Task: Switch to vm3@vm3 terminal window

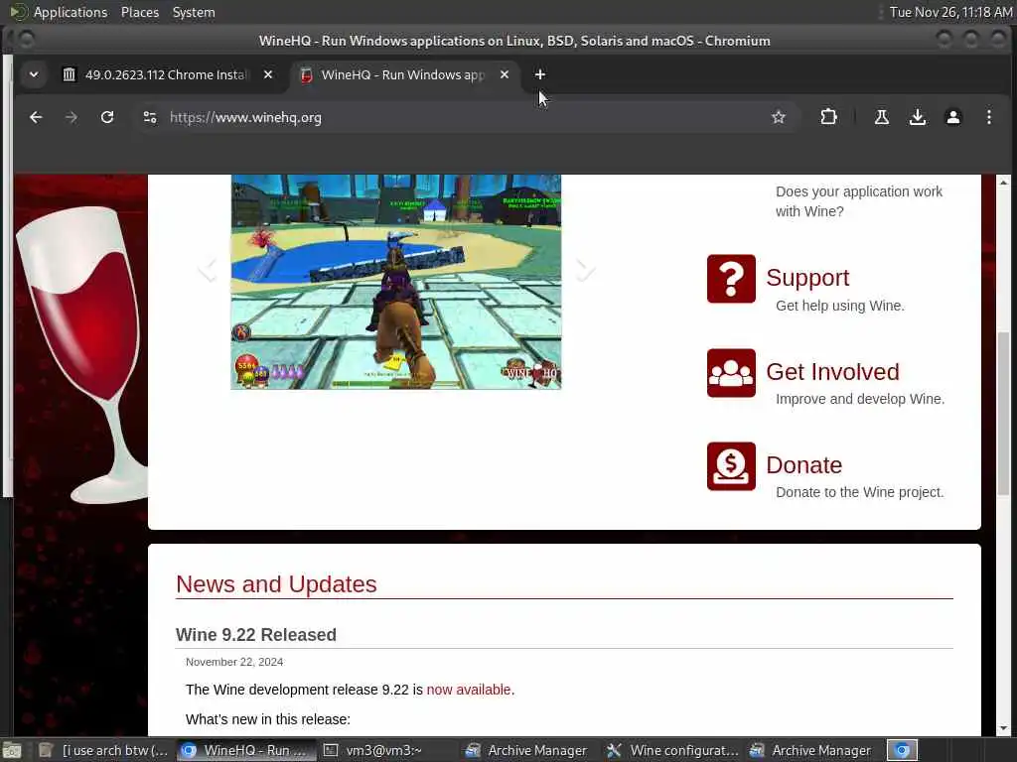Action: [373, 750]
